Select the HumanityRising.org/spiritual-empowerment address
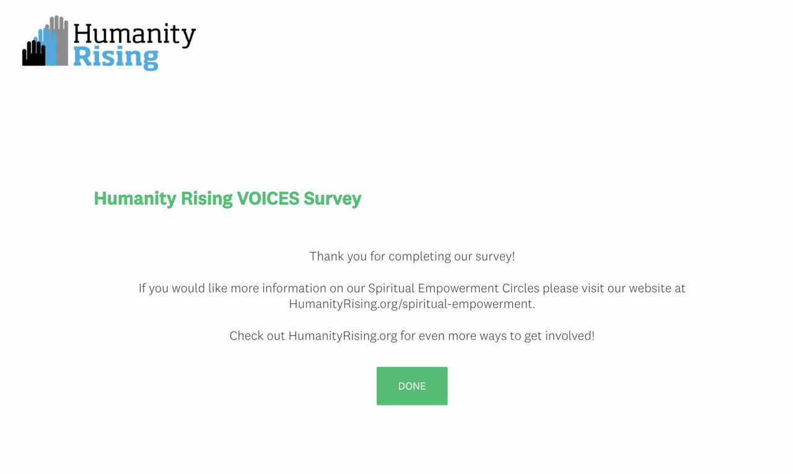Viewport: 793px width, 474px height. click(x=411, y=304)
